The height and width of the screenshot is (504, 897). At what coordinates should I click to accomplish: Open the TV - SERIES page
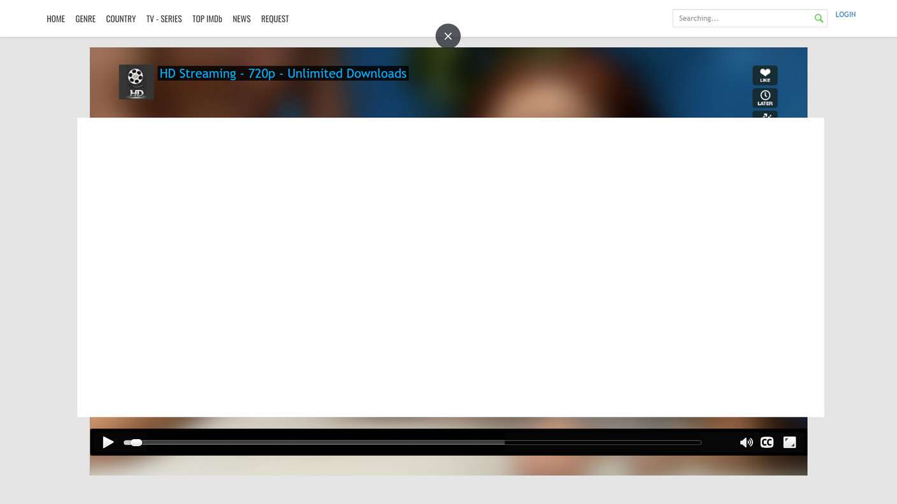point(164,19)
